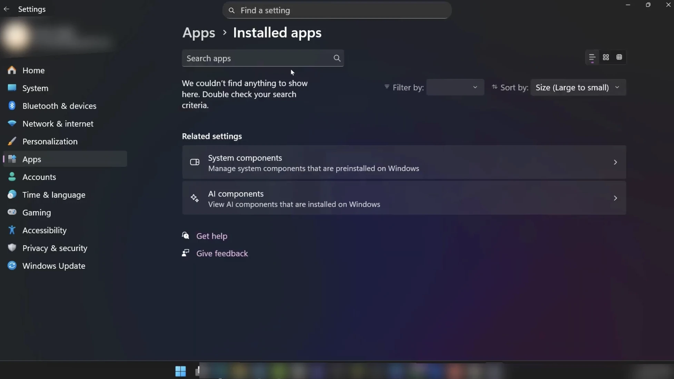Click the Give feedback link
The height and width of the screenshot is (379, 674).
point(222,253)
